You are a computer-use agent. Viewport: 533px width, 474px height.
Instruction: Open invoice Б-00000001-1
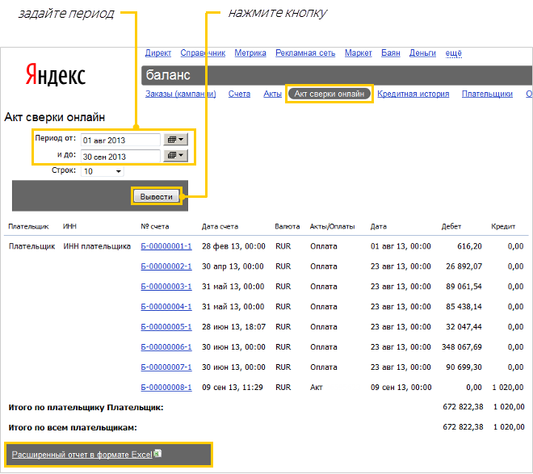pyautogui.click(x=166, y=246)
